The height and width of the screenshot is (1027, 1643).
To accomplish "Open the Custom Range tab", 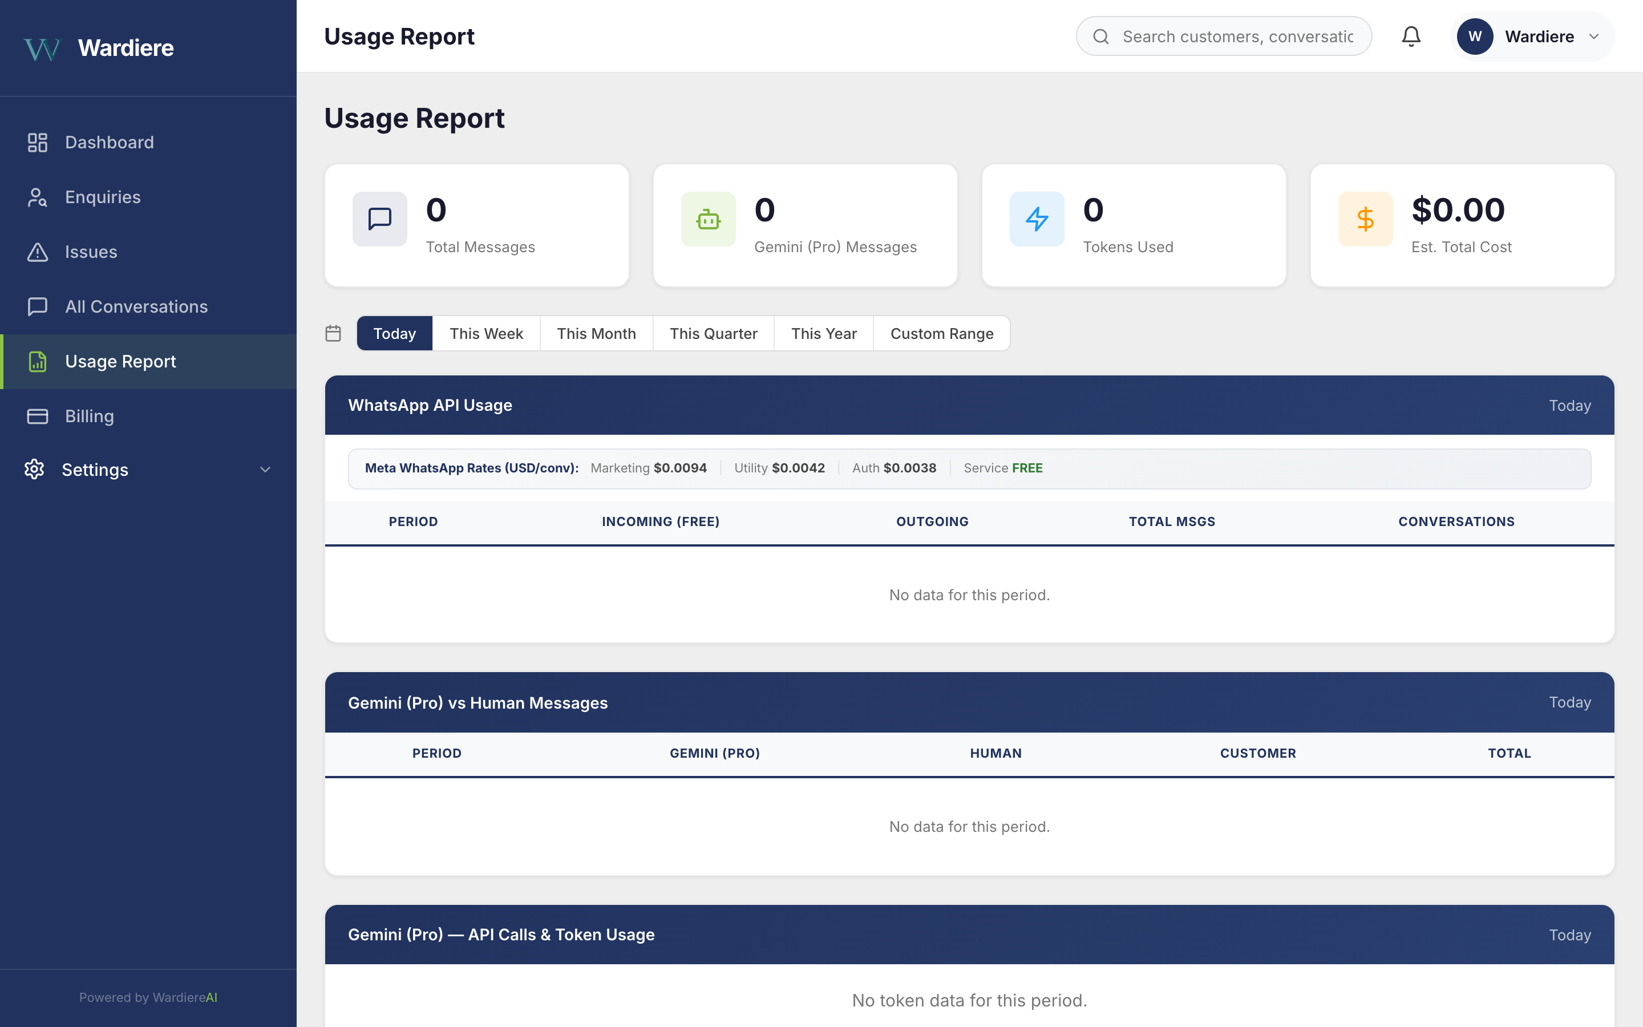I will pos(942,334).
